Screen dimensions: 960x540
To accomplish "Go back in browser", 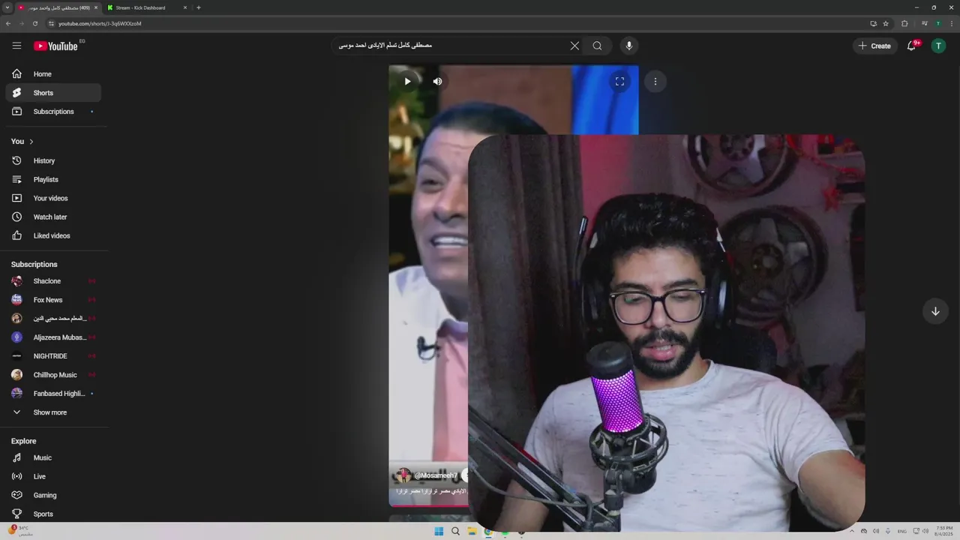I will tap(8, 23).
